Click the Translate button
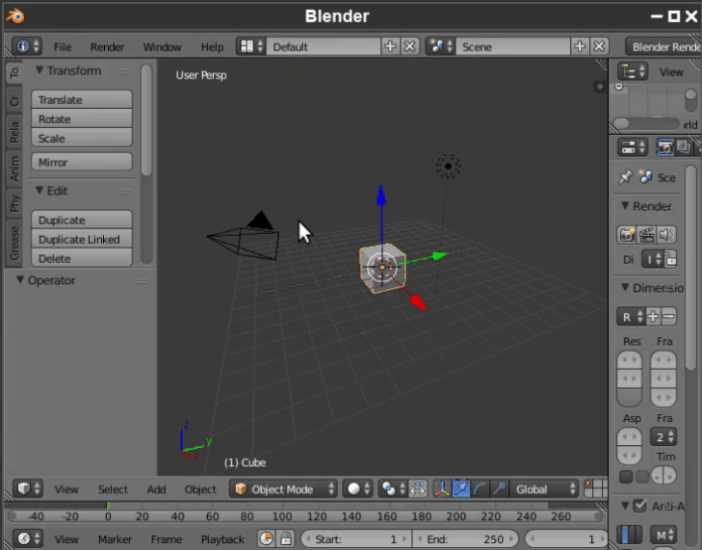This screenshot has width=702, height=550. 82,99
